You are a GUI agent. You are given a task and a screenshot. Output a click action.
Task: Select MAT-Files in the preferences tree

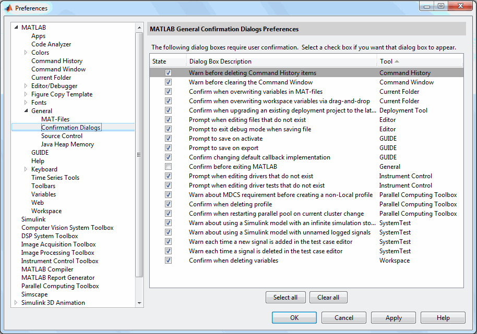tap(55, 119)
